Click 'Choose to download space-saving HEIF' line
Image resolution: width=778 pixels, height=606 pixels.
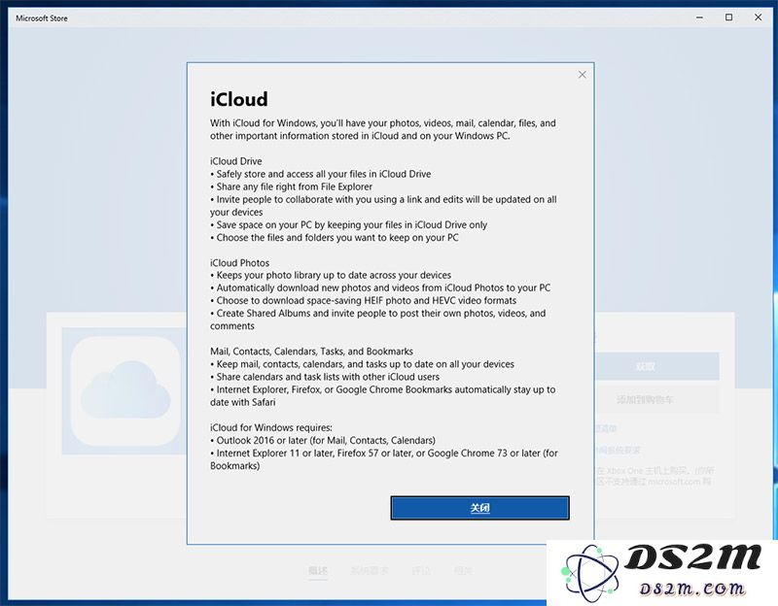point(363,301)
